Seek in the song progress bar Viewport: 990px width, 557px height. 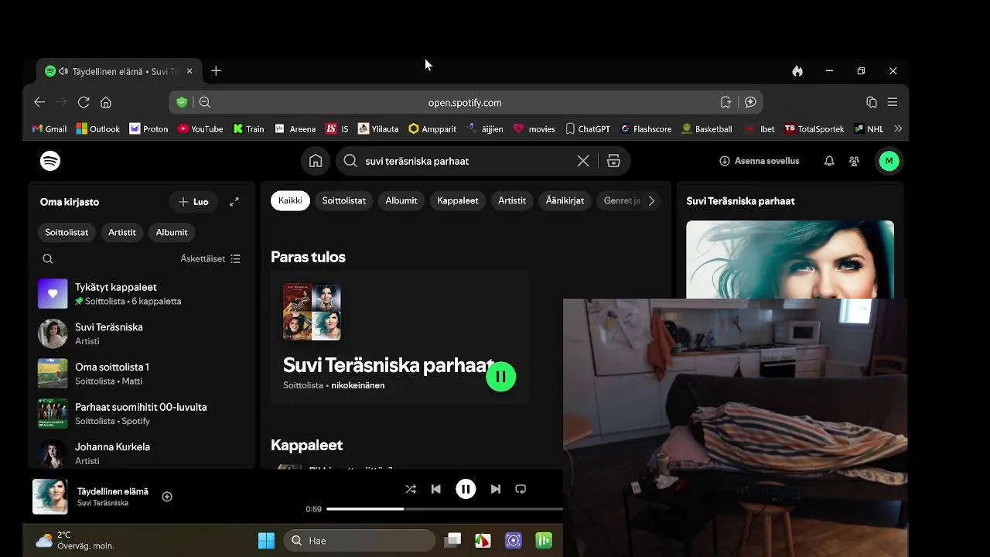[x=444, y=509]
